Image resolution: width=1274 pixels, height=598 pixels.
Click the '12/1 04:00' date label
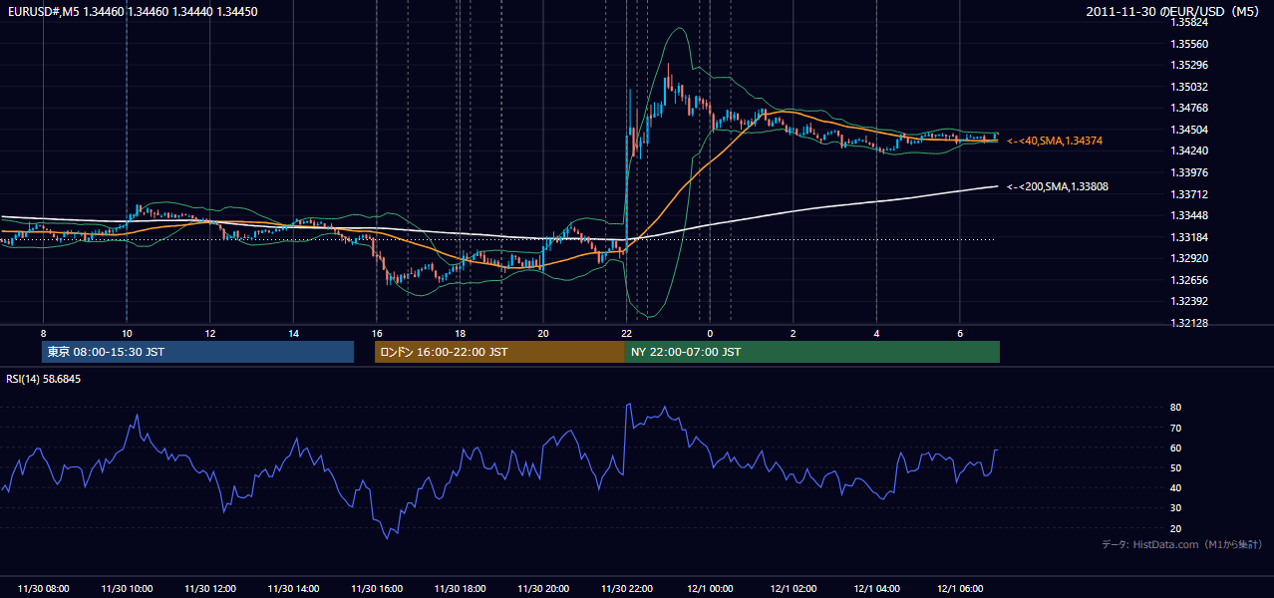(876, 589)
